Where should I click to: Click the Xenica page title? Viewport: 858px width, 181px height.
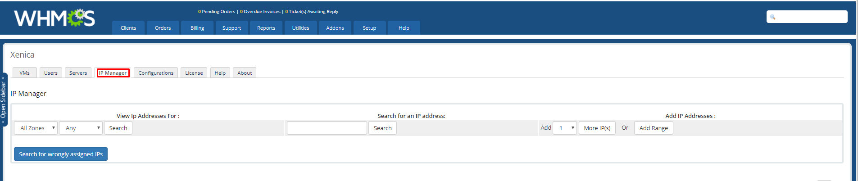23,55
